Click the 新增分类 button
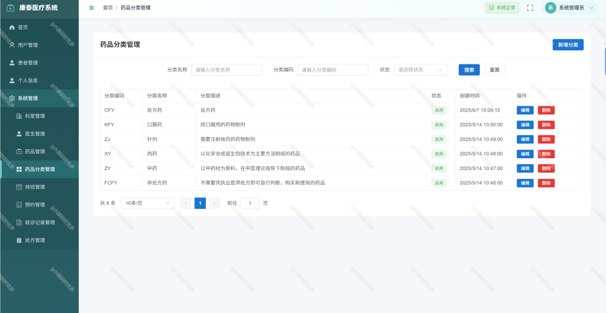This screenshot has height=313, width=606. (568, 45)
